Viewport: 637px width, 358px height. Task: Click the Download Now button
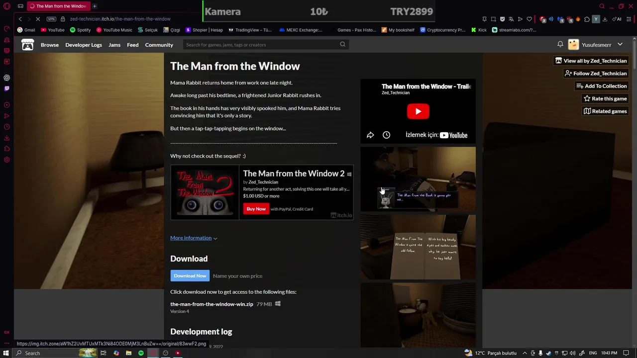click(190, 275)
